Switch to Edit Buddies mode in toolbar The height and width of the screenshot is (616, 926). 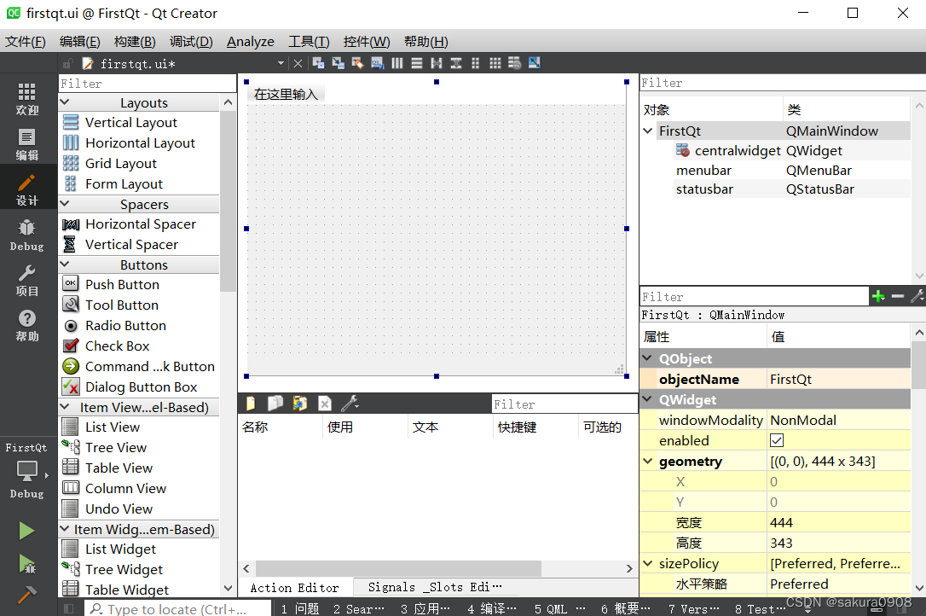click(358, 63)
